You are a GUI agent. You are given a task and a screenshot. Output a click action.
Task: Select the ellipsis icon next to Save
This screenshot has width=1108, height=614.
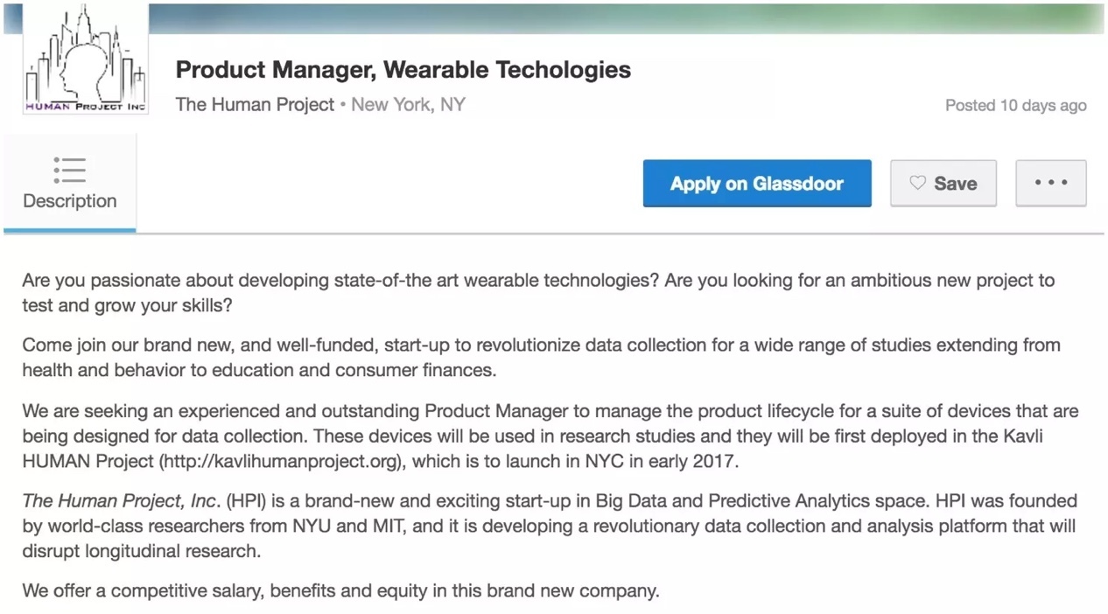(x=1050, y=183)
